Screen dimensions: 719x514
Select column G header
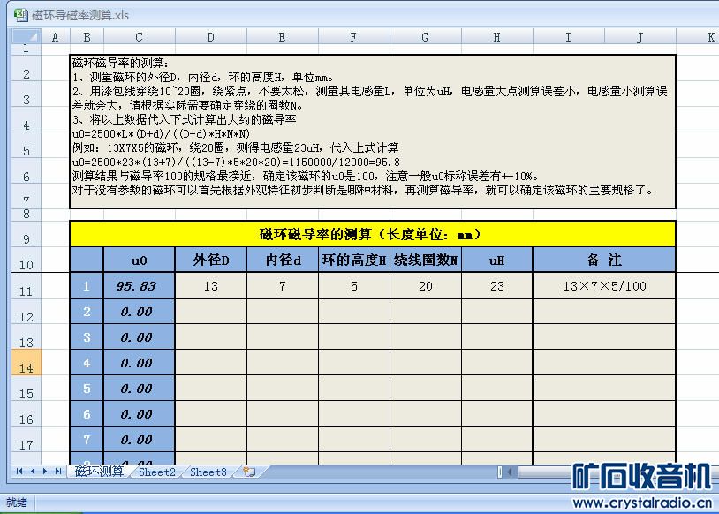click(426, 37)
